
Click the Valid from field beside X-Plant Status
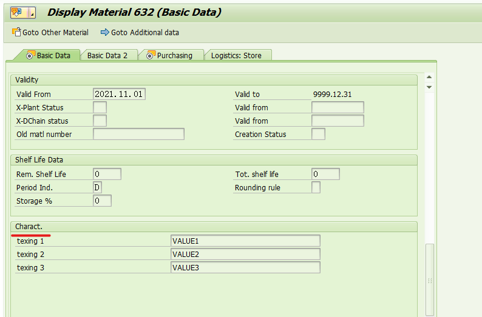(x=338, y=107)
